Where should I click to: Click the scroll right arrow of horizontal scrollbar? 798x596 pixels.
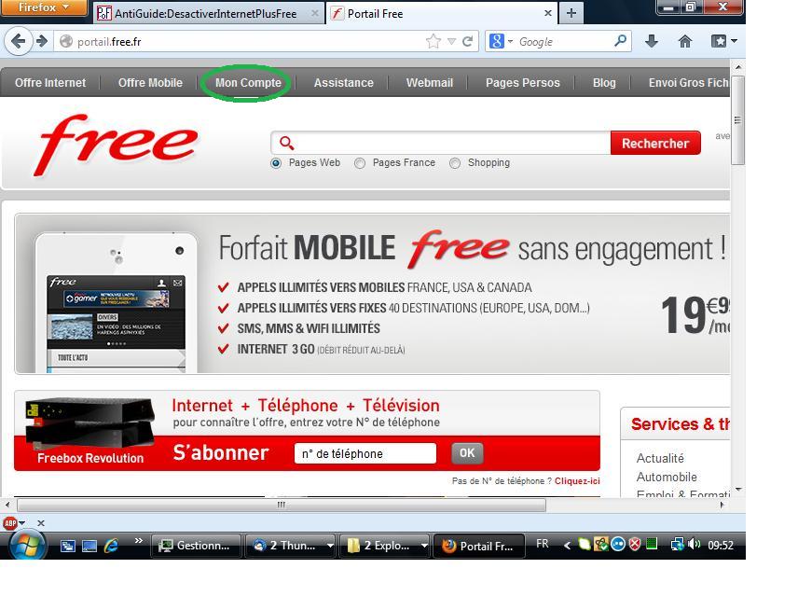[x=722, y=505]
